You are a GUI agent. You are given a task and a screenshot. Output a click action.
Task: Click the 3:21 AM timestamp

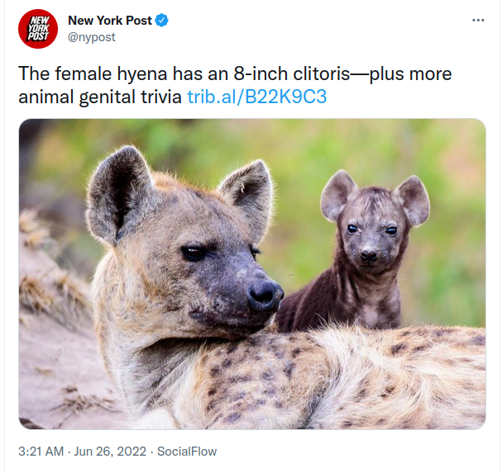41,452
